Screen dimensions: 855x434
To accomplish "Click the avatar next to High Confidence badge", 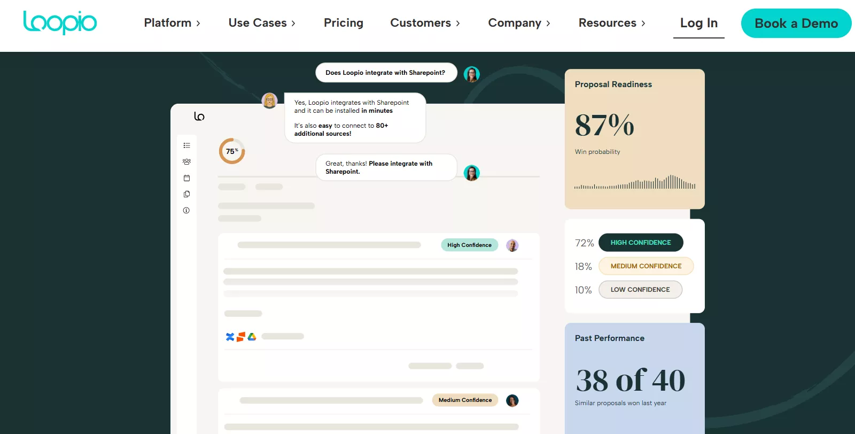I will (x=512, y=245).
